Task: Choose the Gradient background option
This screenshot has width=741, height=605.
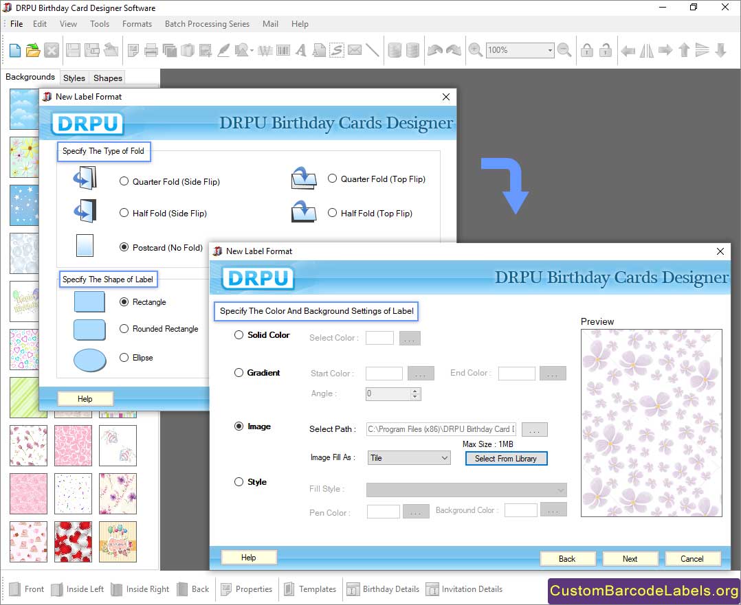Action: 239,373
